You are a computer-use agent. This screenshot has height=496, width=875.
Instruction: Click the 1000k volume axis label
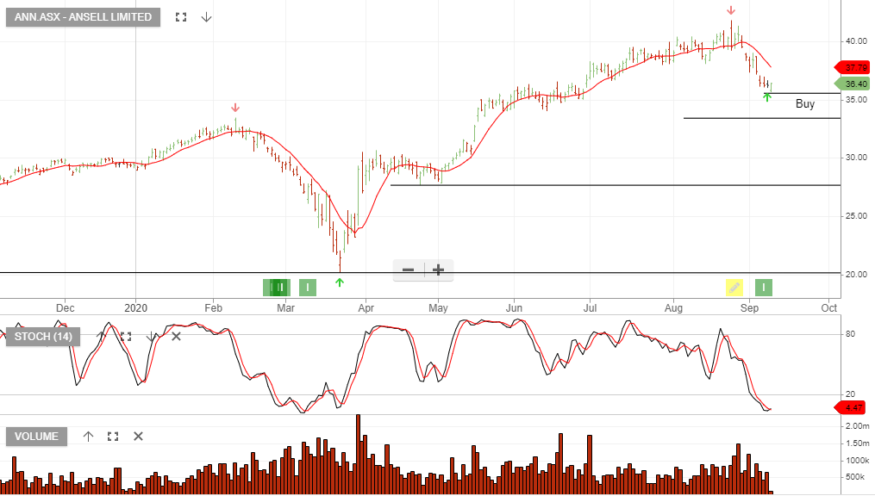point(857,461)
